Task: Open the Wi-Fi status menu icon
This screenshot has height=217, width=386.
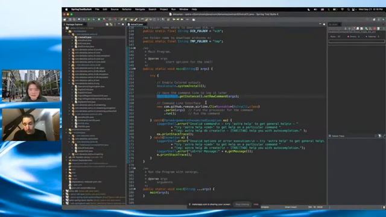Action: [342, 10]
